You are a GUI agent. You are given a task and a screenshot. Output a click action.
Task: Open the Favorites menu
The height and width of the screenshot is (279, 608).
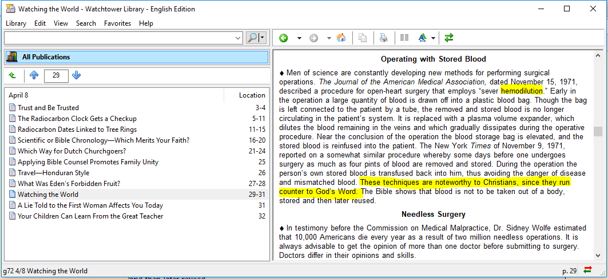click(117, 23)
